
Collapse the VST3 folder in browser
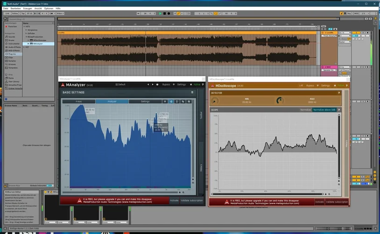coord(24,27)
